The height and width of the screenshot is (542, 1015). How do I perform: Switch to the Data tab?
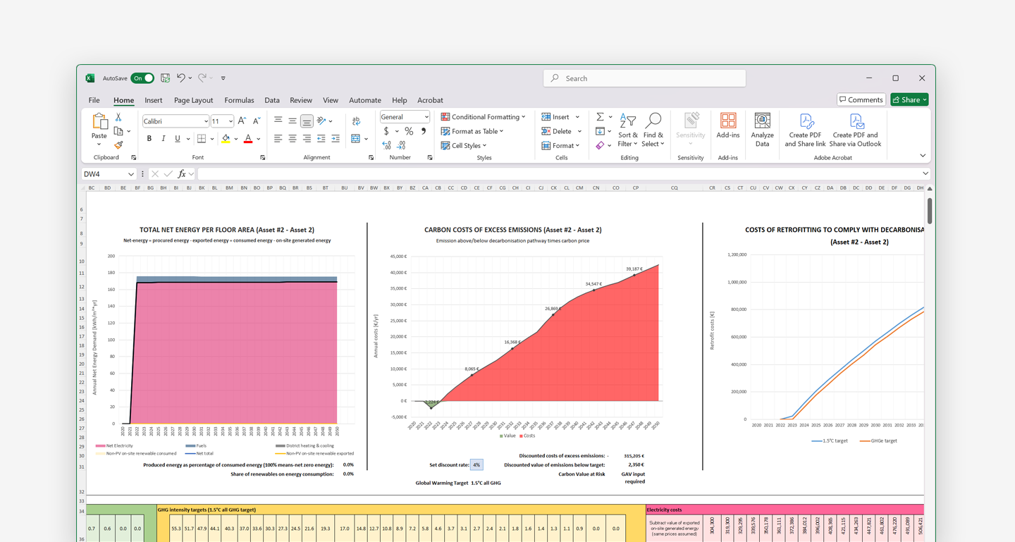(272, 100)
